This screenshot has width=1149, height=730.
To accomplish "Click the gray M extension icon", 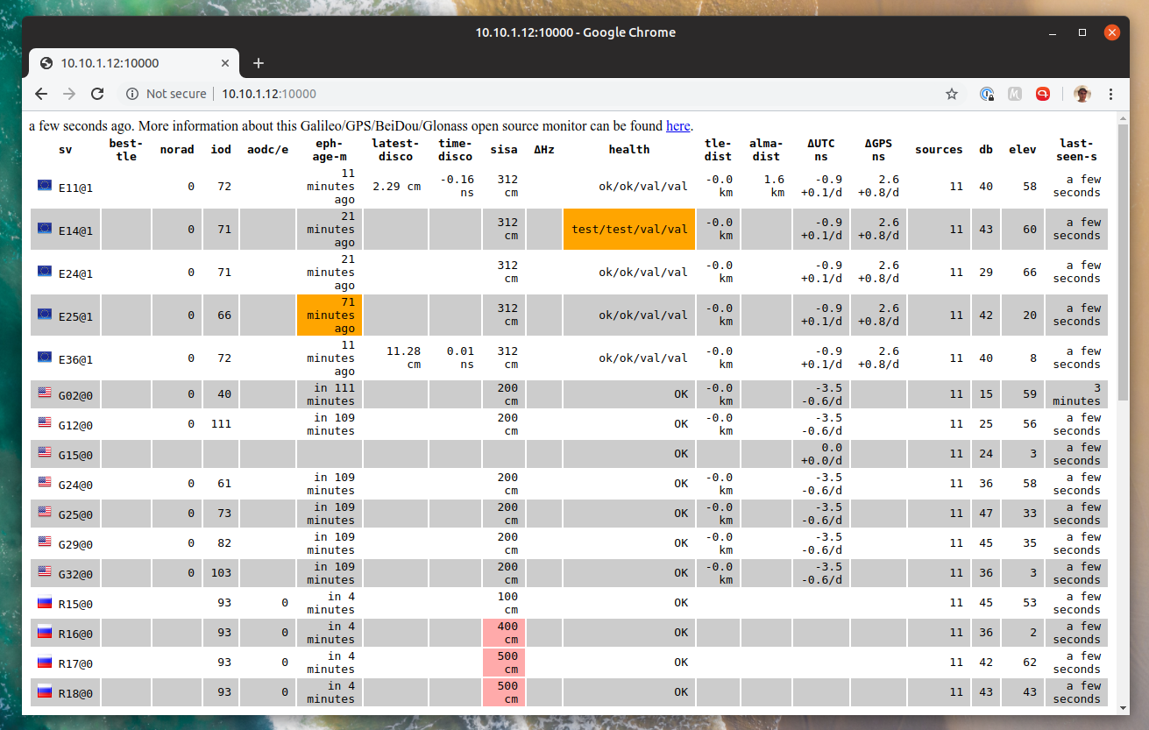I will coord(1015,94).
